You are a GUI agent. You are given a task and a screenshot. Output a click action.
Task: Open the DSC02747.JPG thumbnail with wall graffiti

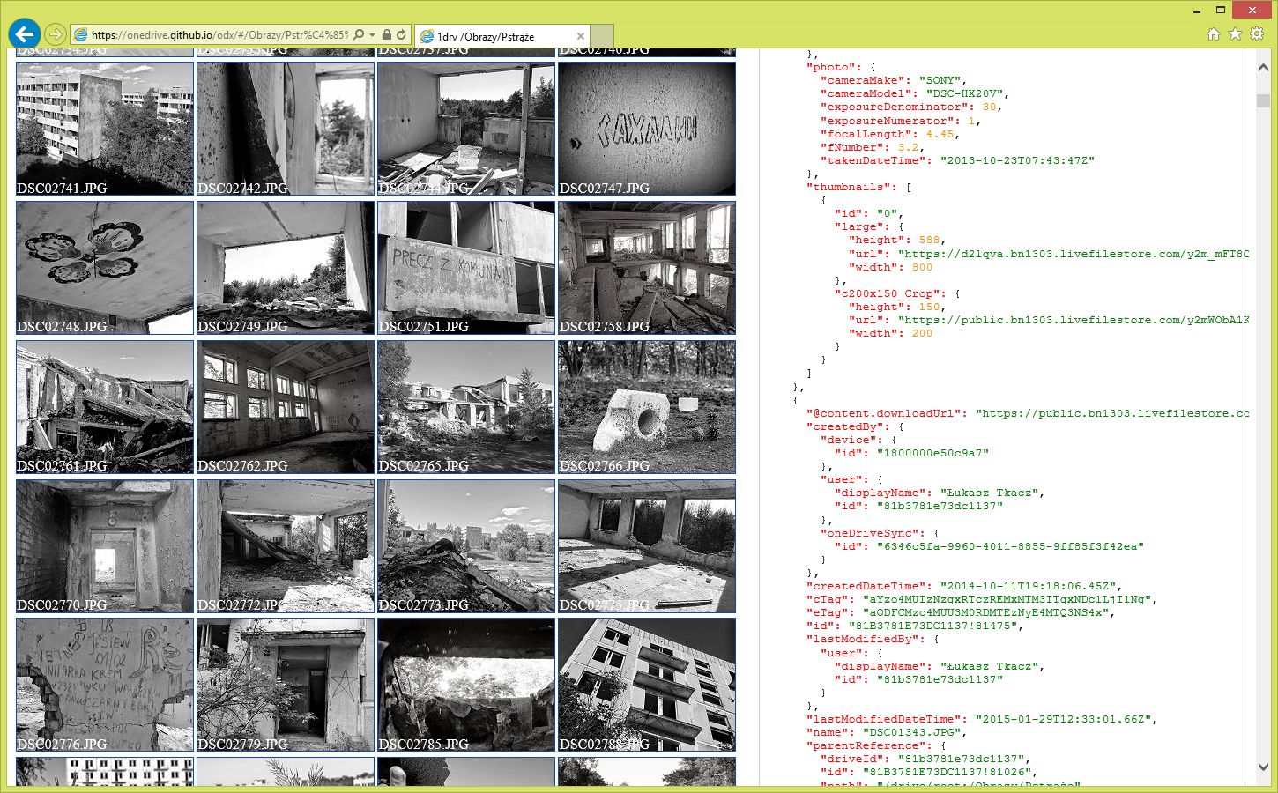point(647,129)
